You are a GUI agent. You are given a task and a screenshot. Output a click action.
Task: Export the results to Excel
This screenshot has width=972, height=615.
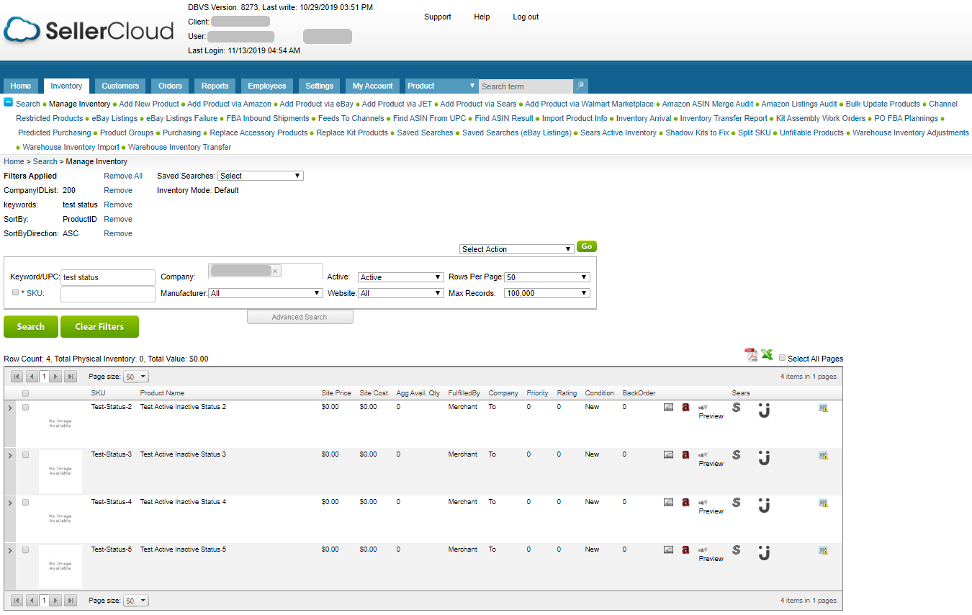(768, 354)
